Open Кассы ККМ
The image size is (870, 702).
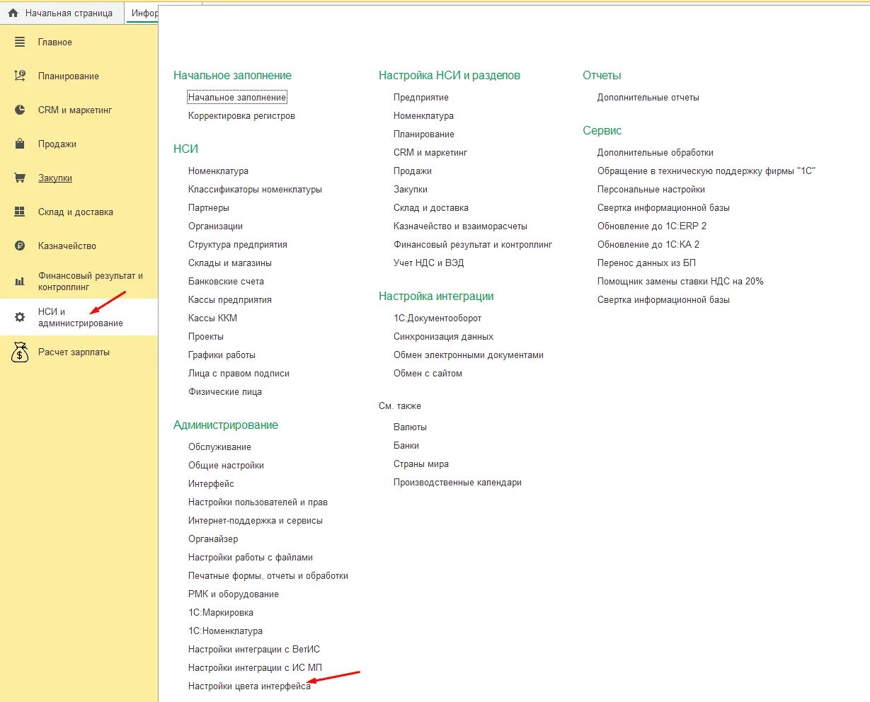(212, 318)
